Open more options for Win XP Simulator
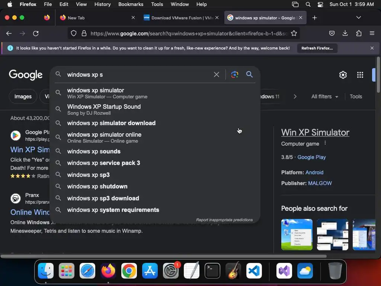Image resolution: width=381 pixels, height=286 pixels. click(x=325, y=143)
